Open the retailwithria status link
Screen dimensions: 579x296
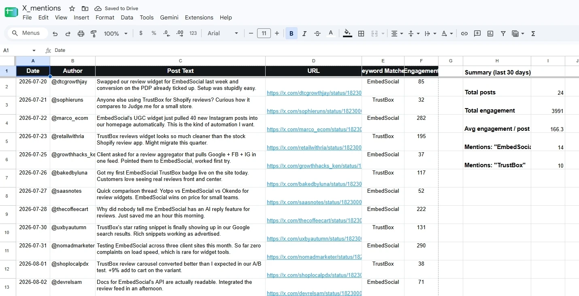click(314, 147)
